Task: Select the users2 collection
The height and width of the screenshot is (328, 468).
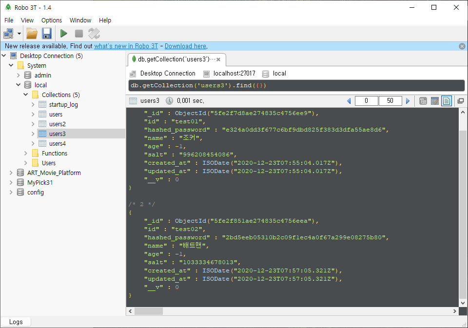Action: point(58,124)
